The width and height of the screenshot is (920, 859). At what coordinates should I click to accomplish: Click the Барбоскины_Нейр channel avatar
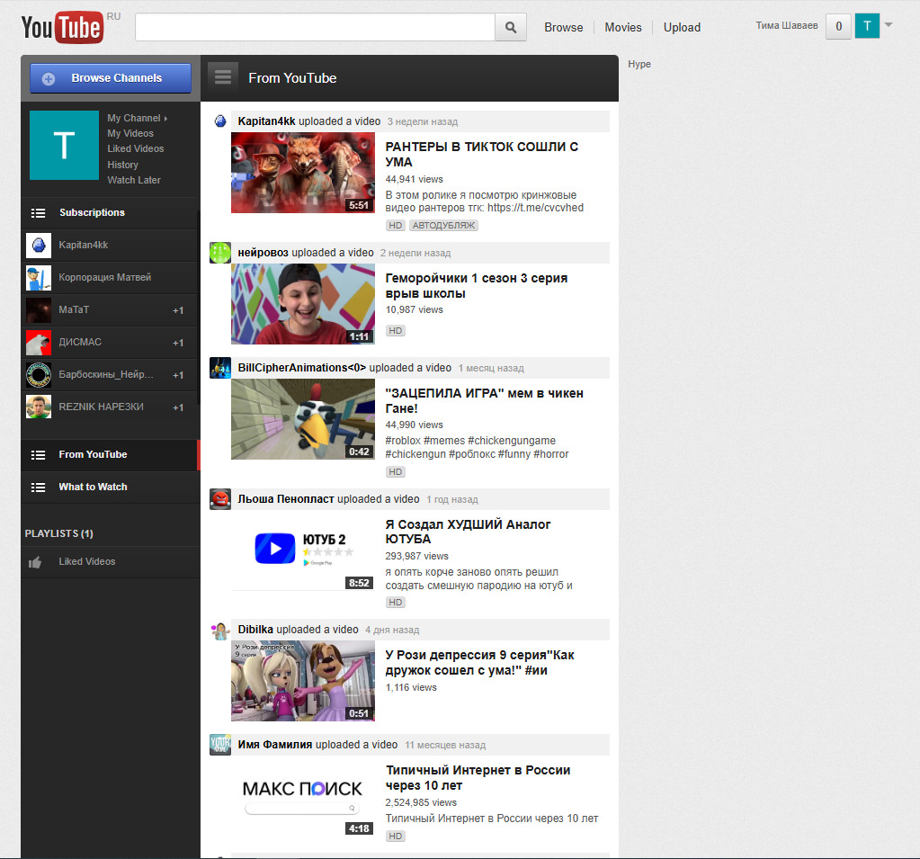(x=39, y=374)
